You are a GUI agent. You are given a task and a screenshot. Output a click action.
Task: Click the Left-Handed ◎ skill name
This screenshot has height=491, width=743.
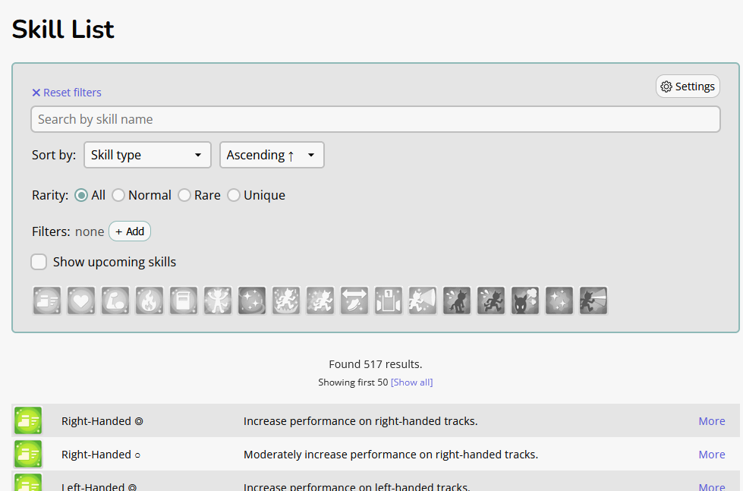pyautogui.click(x=99, y=486)
